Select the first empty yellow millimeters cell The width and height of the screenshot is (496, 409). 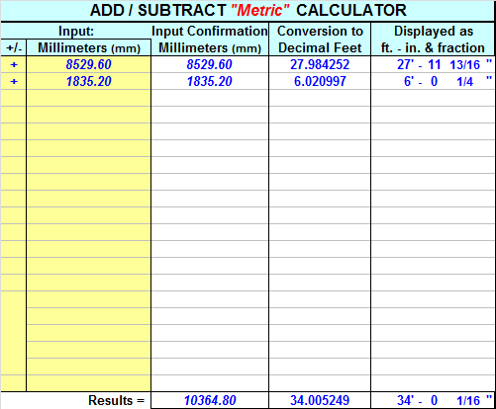click(88, 98)
